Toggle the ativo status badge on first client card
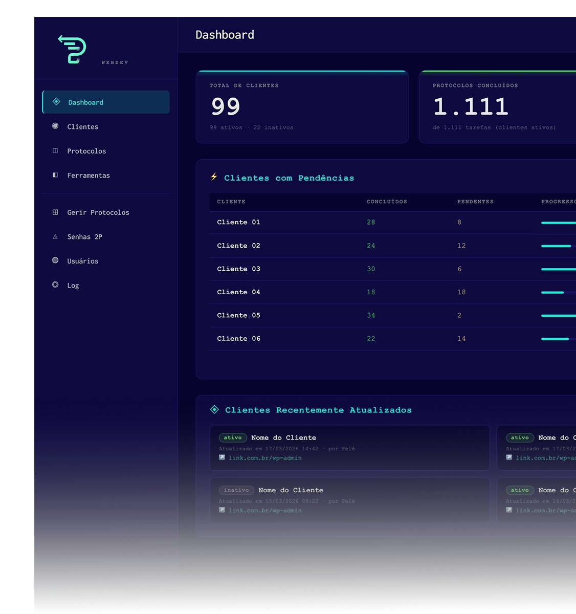 pyautogui.click(x=233, y=437)
